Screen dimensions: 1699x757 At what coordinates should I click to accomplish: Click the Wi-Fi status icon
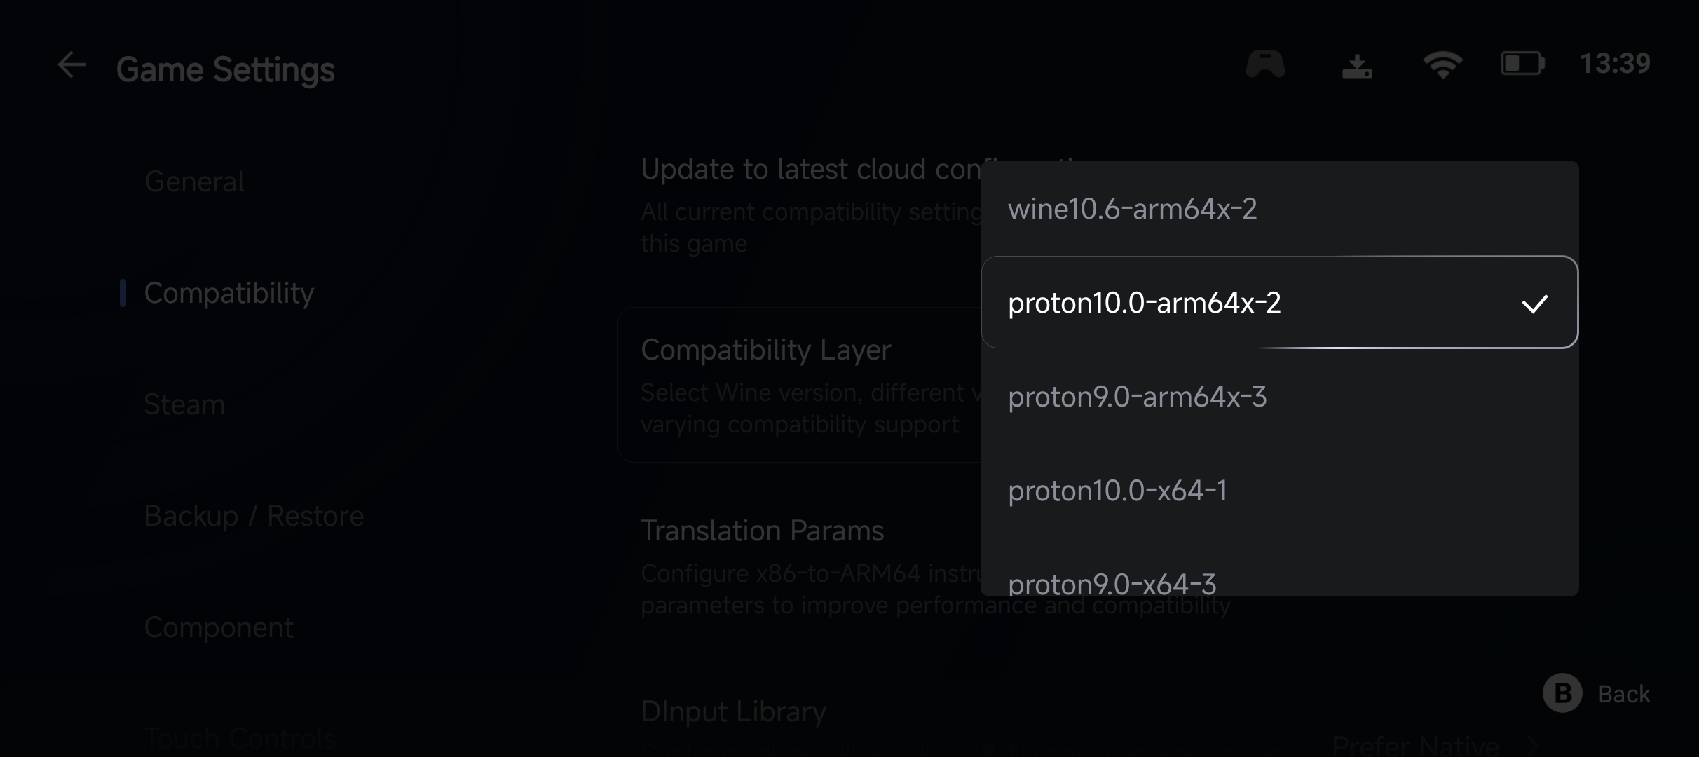click(x=1442, y=65)
